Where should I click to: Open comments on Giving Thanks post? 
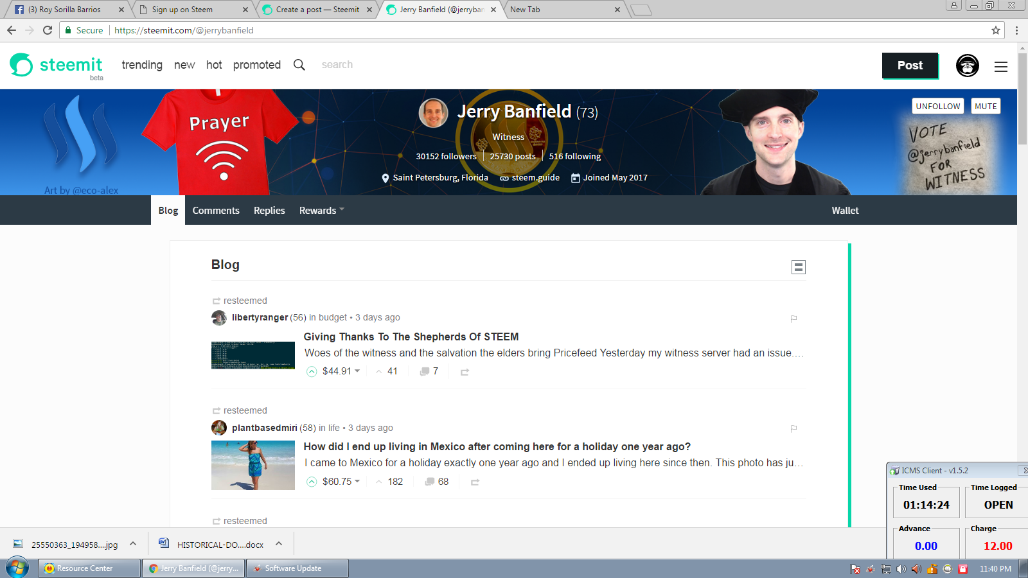tap(429, 371)
